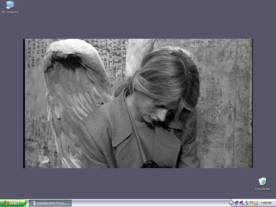Image resolution: width=276 pixels, height=207 pixels.
Task: Open the MSN Messenger tray icon
Action: pos(246,203)
